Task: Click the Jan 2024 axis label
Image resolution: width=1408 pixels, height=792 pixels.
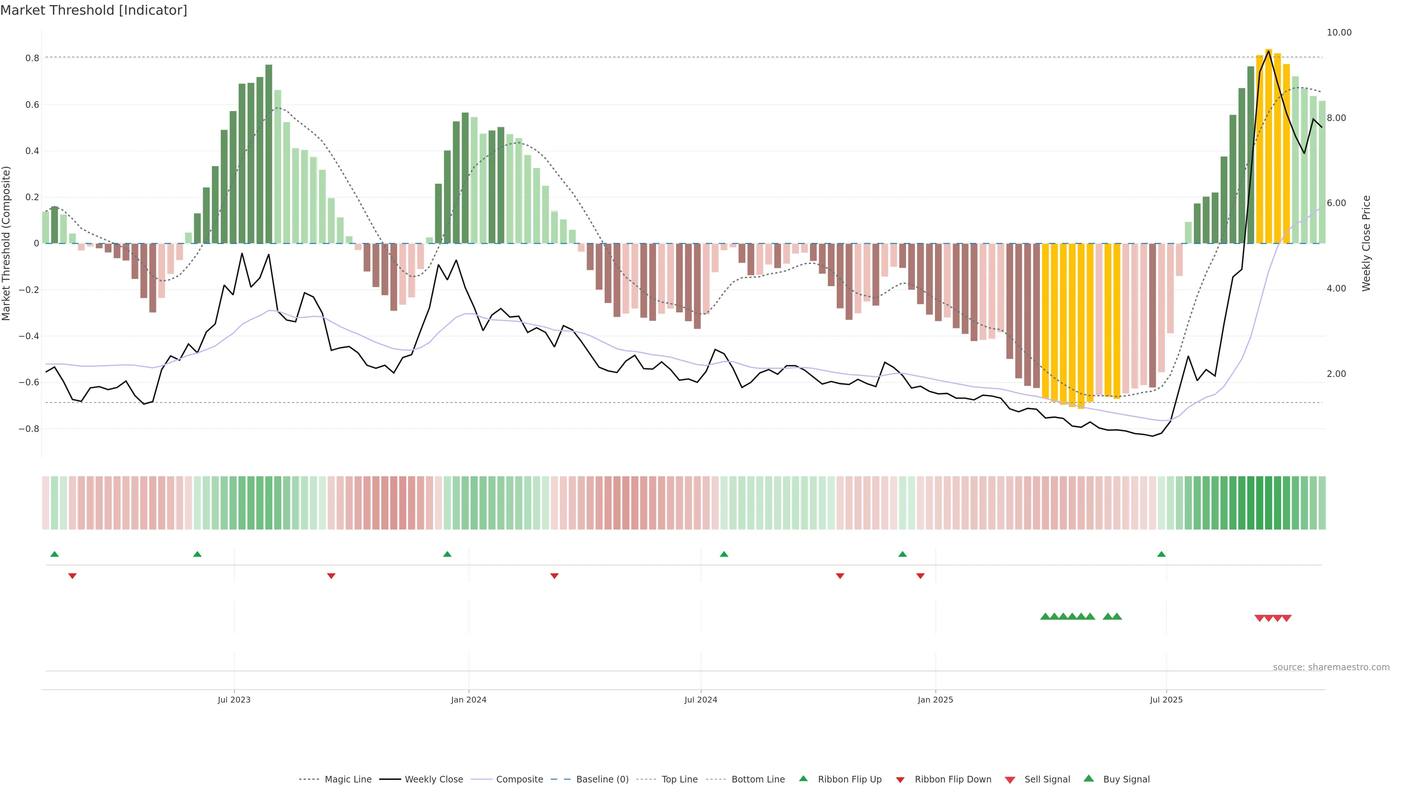Action: pos(469,700)
